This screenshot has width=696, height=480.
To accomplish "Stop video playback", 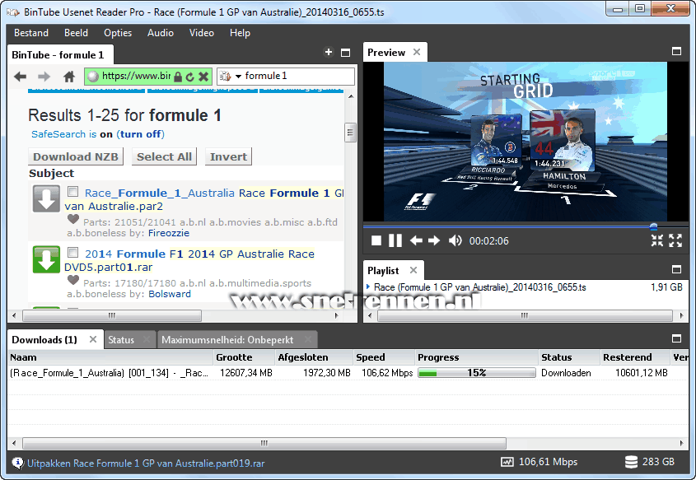I will tap(376, 240).
